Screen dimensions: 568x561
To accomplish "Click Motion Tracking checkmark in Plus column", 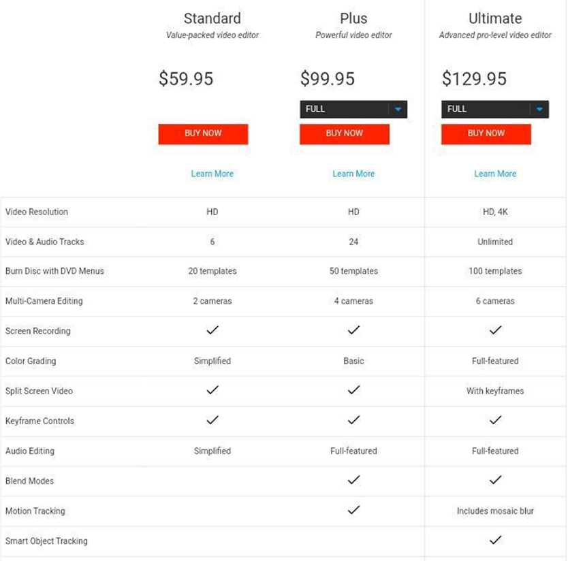I will coord(353,510).
